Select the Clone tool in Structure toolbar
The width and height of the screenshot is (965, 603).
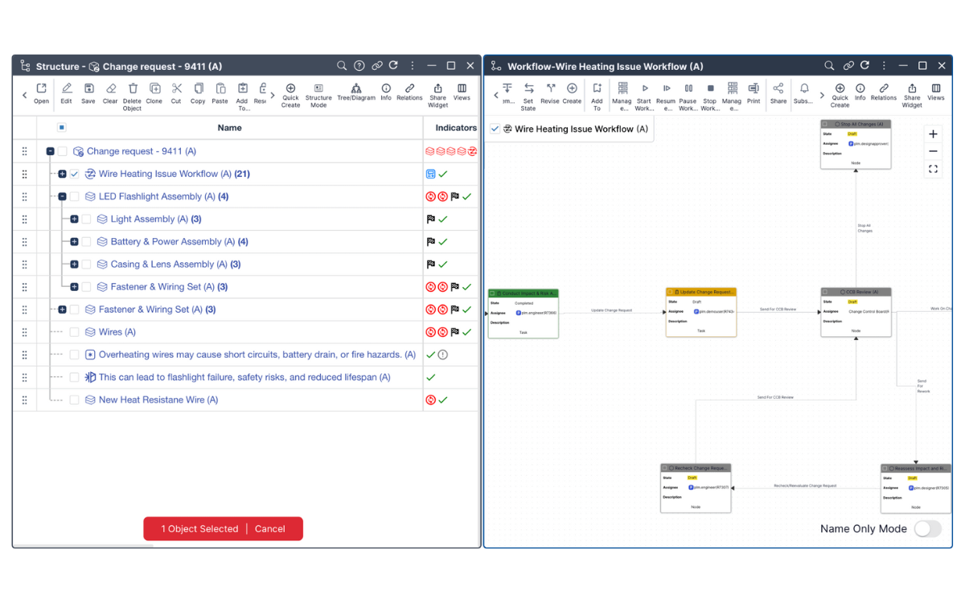point(154,88)
